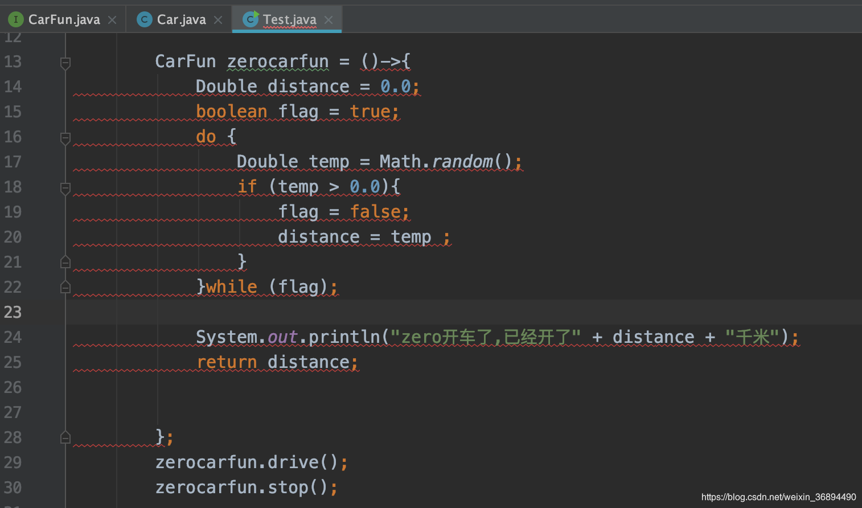Place cursor on empty line 23

click(x=463, y=312)
